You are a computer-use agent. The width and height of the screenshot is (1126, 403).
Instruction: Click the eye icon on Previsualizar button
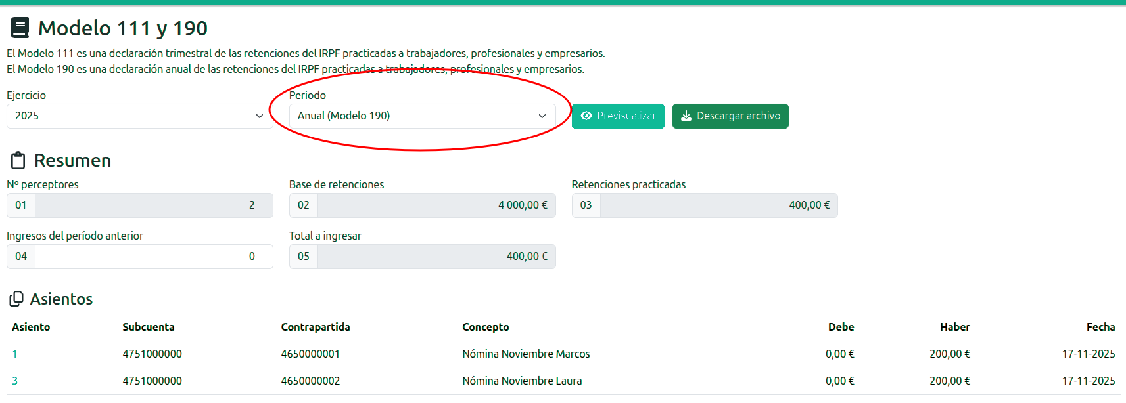tap(586, 116)
